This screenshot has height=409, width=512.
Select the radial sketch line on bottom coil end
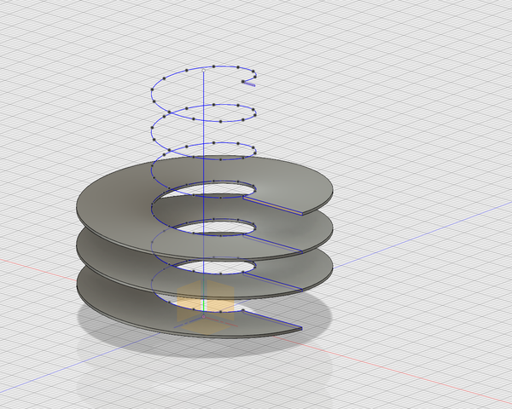point(273,320)
